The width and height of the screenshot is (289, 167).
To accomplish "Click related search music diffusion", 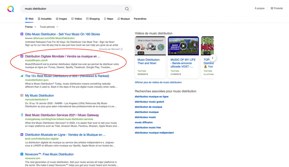I will pyautogui.click(x=144, y=122).
